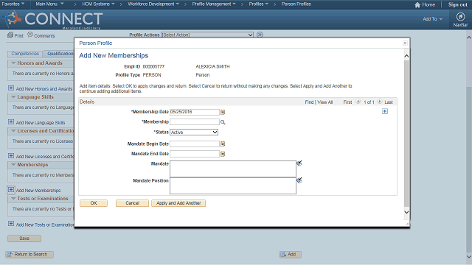The image size is (472, 265).
Task: Collapse the Language Skills section
Action: point(13,97)
